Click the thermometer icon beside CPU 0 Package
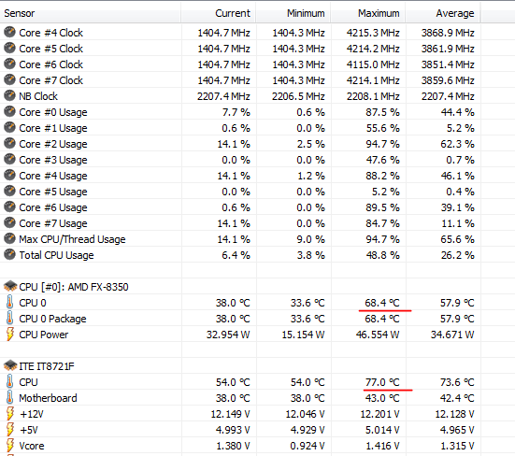Image resolution: width=515 pixels, height=456 pixels. (10, 318)
